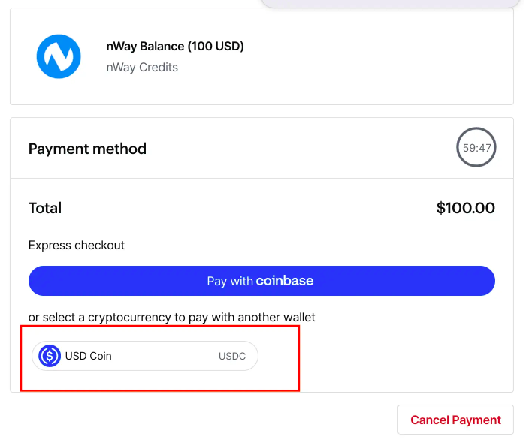This screenshot has width=532, height=443.
Task: Click the Total label
Action: tap(45, 208)
